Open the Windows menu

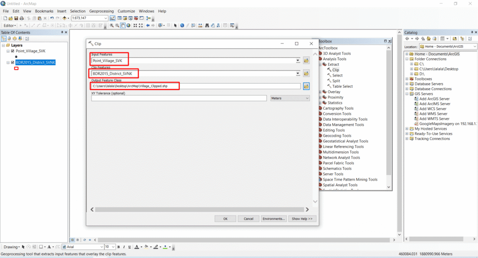[x=146, y=11]
